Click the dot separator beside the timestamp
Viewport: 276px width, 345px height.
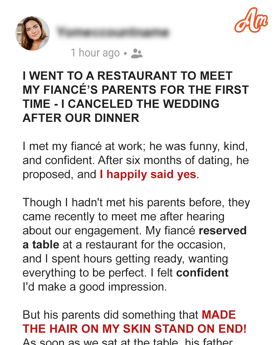[125, 53]
